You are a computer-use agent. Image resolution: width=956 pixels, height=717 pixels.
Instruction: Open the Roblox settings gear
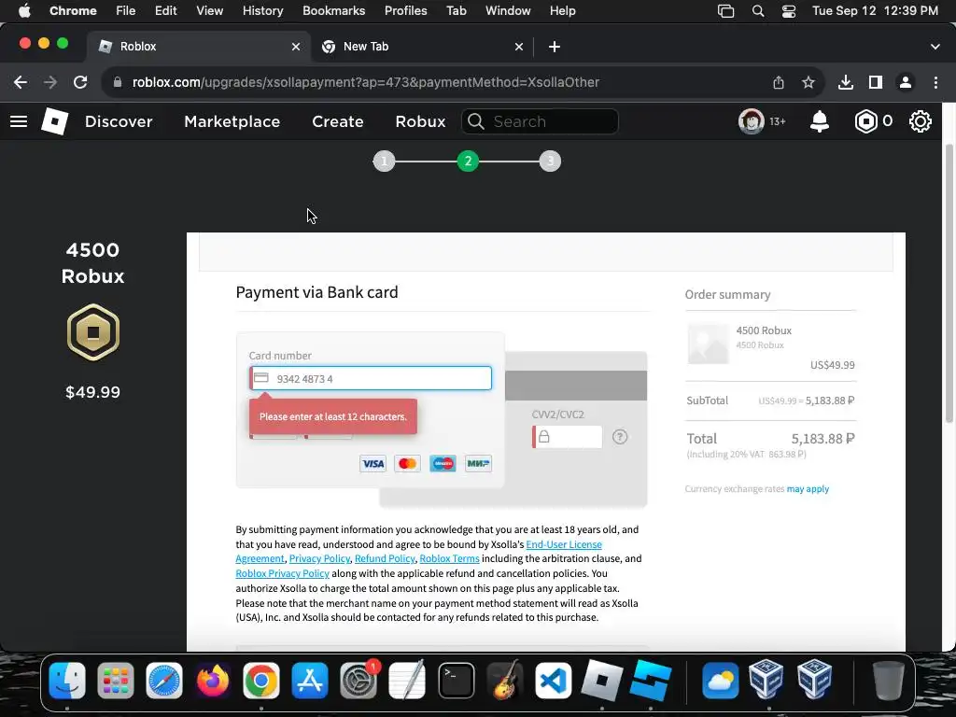[920, 121]
